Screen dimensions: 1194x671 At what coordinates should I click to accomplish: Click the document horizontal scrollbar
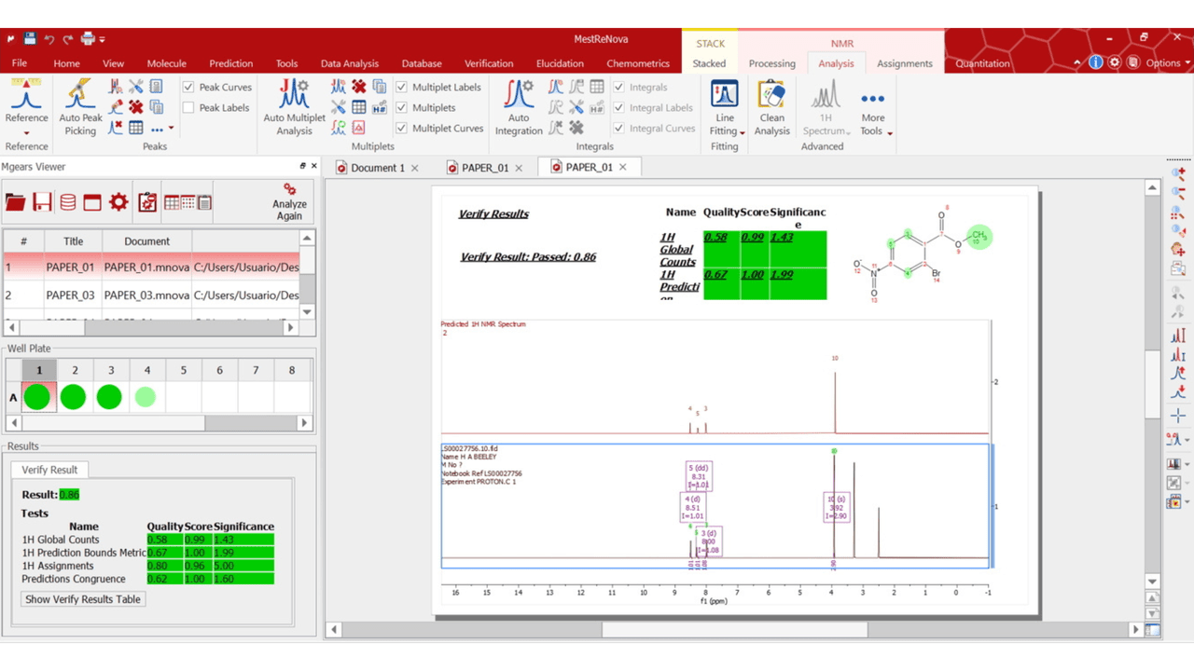[x=734, y=630]
